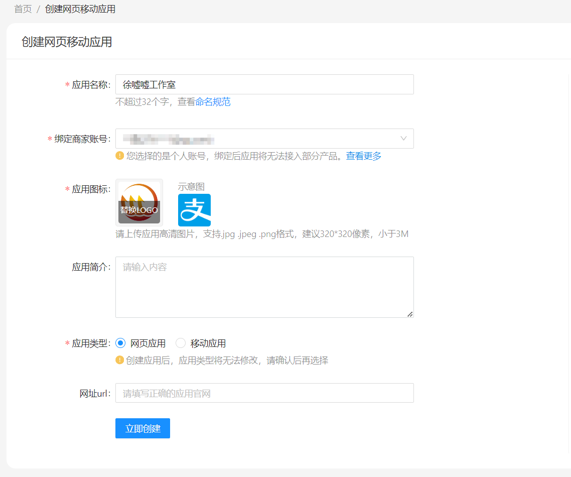This screenshot has width=571, height=477.
Task: Go to 首页 in the breadcrumb
Action: click(23, 9)
